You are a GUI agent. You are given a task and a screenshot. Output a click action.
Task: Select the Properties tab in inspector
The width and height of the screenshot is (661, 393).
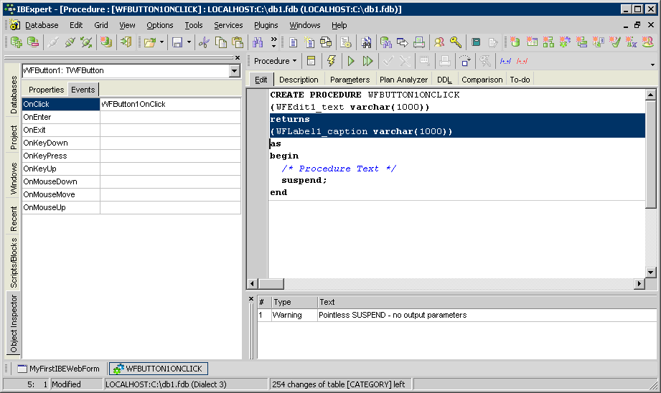point(46,90)
